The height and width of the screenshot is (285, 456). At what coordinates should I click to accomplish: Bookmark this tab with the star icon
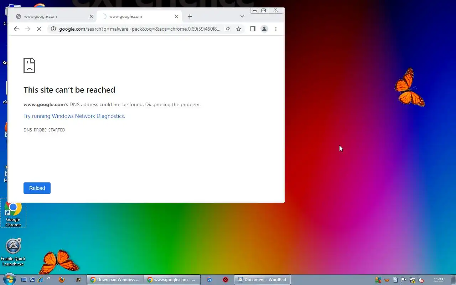(239, 29)
